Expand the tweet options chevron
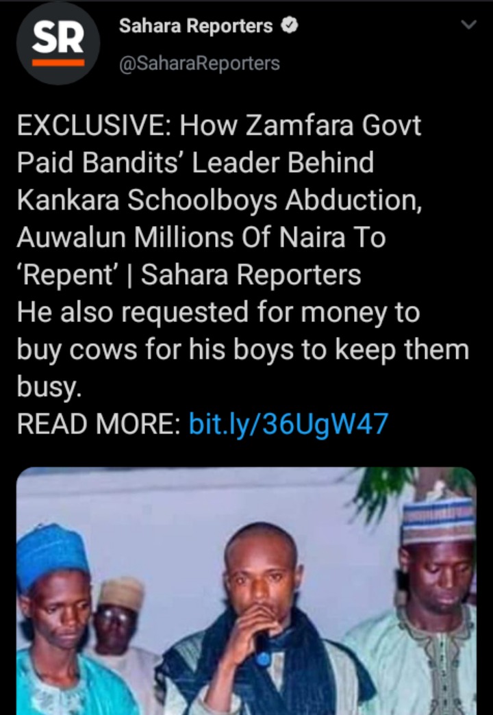 click(x=469, y=24)
